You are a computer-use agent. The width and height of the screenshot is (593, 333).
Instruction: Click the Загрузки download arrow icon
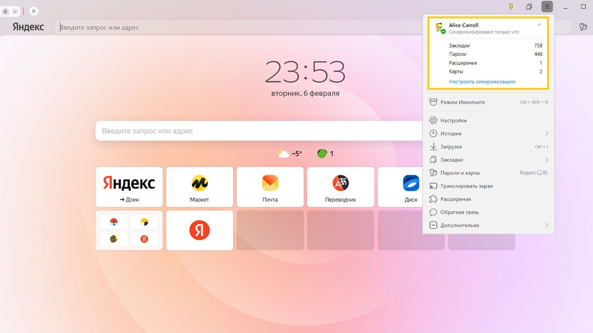pyautogui.click(x=433, y=146)
